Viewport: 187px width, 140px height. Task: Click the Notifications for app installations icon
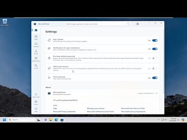coord(49,49)
